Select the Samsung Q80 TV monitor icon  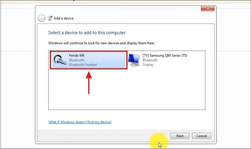coord(134,60)
